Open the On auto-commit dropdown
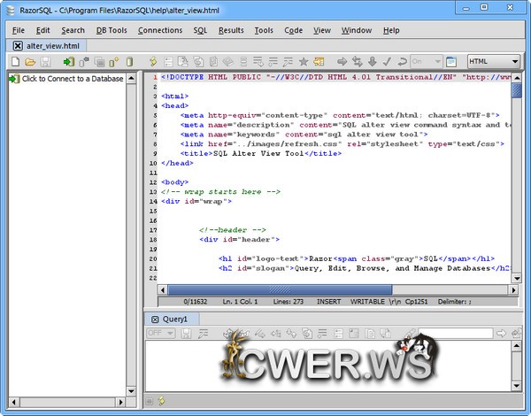 [x=426, y=61]
